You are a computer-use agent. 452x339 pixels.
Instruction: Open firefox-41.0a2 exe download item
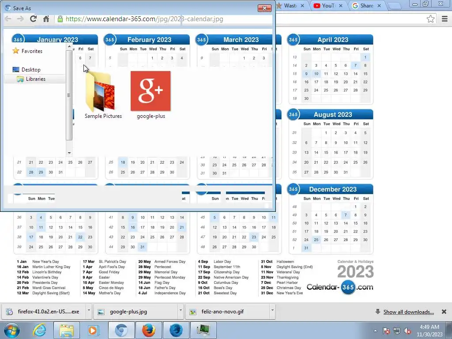pos(44,311)
